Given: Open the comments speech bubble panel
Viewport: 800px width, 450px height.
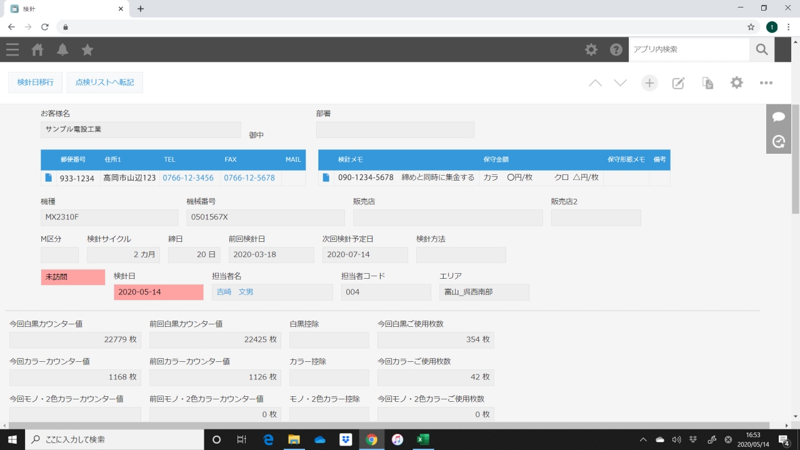Looking at the screenshot, I should pyautogui.click(x=779, y=117).
